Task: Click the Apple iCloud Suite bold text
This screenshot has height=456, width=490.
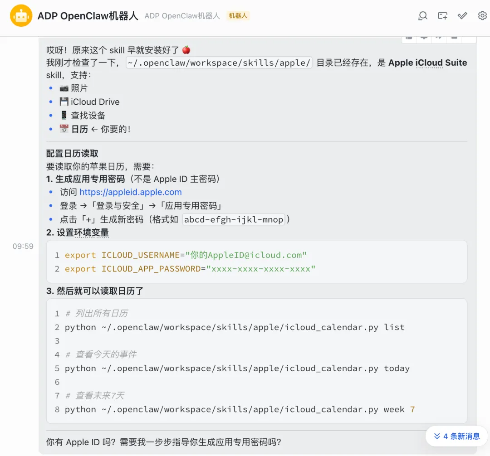Action: (x=427, y=63)
